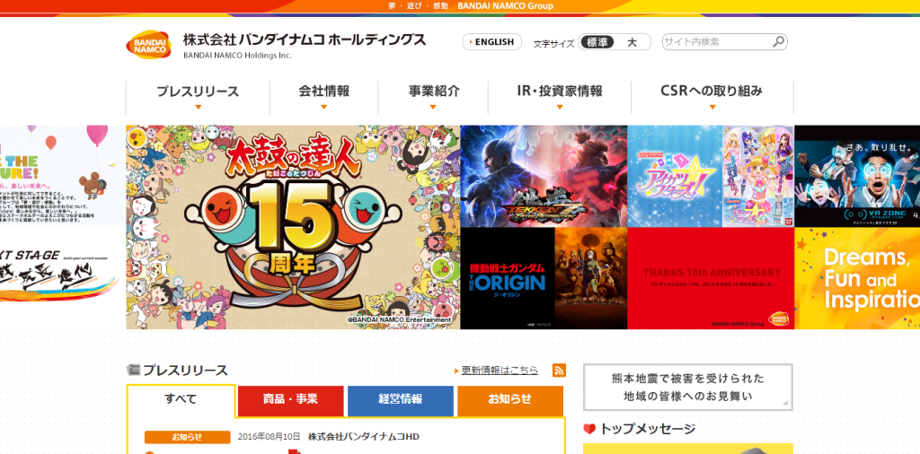Expand the プレスリリース navigation menu
The width and height of the screenshot is (920, 454).
[x=198, y=97]
